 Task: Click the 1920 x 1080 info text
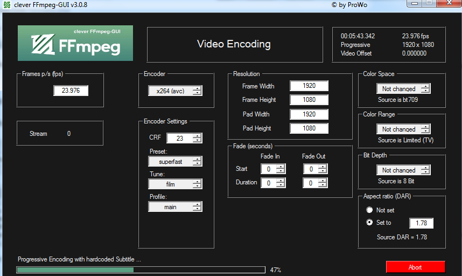click(418, 45)
